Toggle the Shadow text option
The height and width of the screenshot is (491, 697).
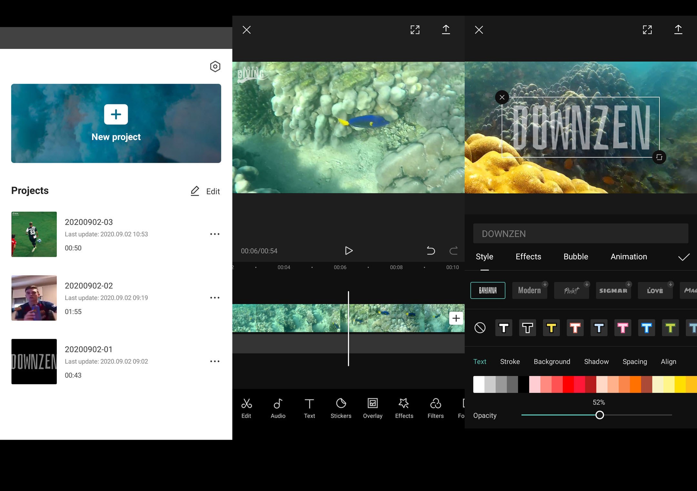coord(596,361)
